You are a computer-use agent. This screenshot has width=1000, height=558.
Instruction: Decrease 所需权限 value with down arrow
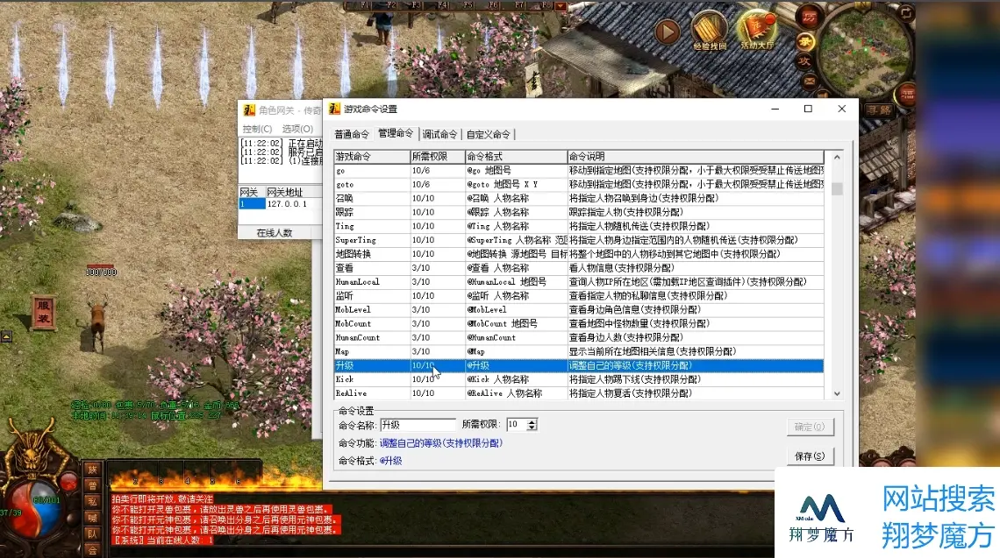pyautogui.click(x=532, y=428)
